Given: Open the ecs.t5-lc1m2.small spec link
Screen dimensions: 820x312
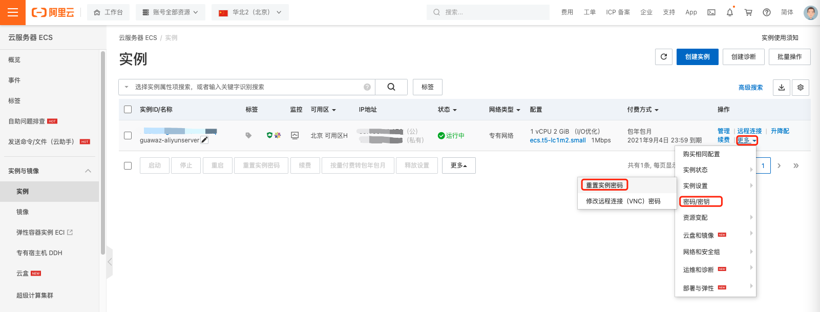Looking at the screenshot, I should [558, 140].
